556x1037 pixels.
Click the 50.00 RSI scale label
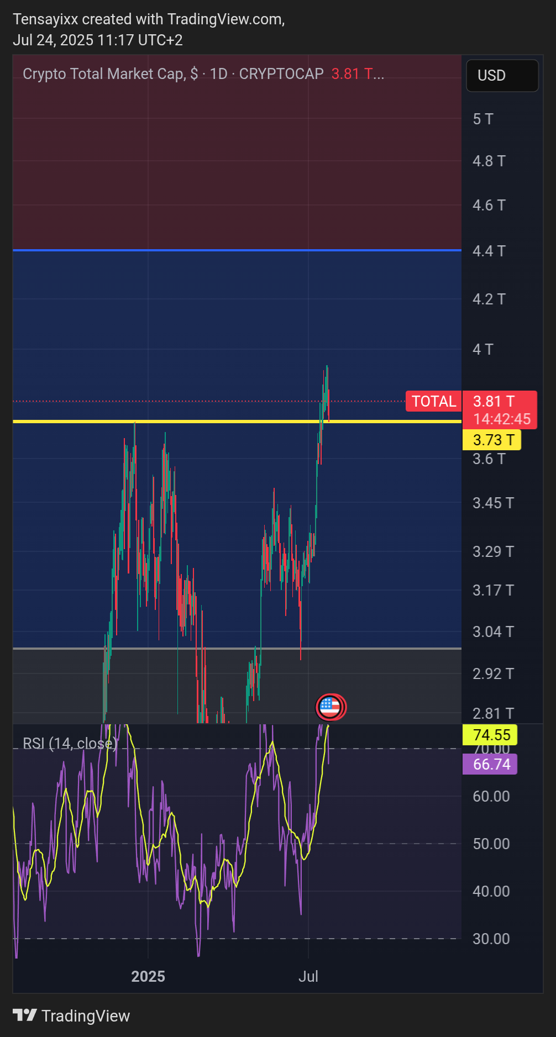click(491, 844)
